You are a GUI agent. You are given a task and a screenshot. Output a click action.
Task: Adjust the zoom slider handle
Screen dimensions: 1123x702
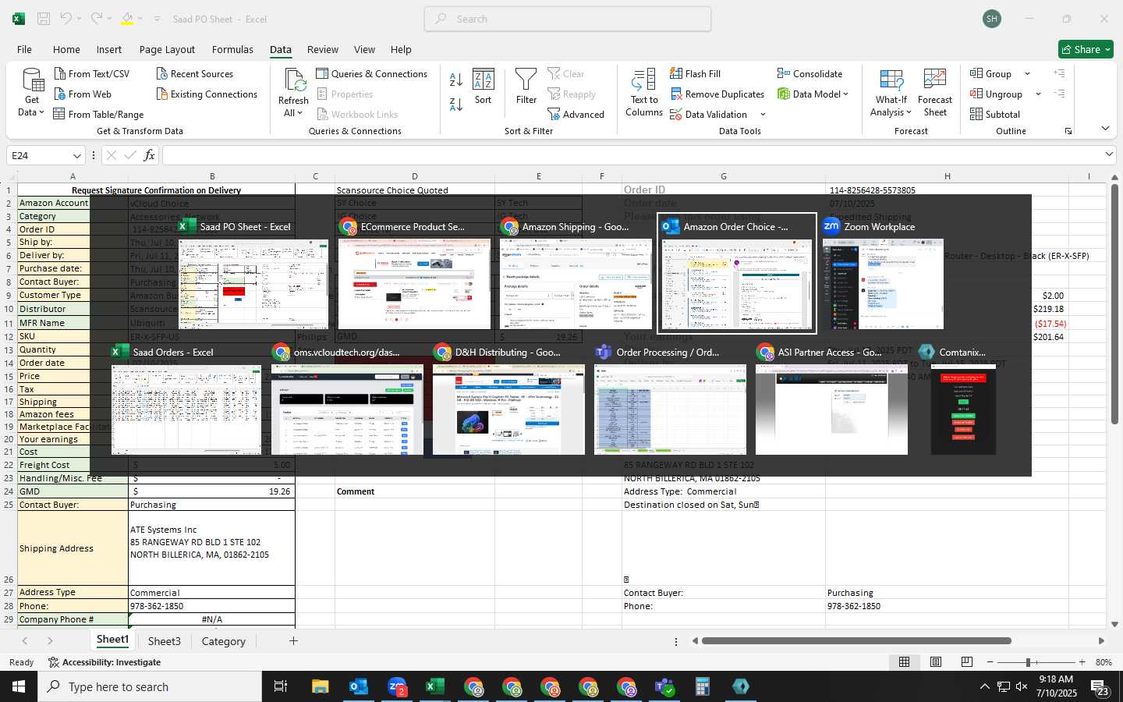1028,662
